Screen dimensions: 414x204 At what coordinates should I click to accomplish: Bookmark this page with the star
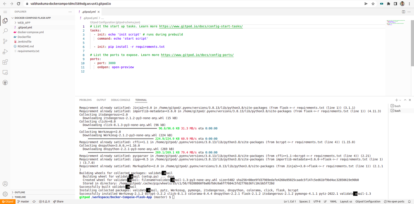(373, 4)
